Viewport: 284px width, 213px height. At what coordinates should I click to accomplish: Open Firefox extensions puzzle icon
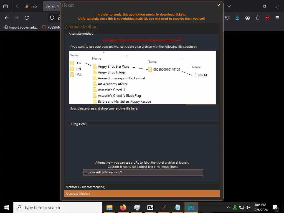pos(257,18)
